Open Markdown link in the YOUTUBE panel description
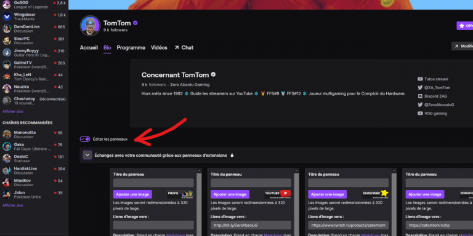The width and height of the screenshot is (473, 236). click(x=272, y=235)
